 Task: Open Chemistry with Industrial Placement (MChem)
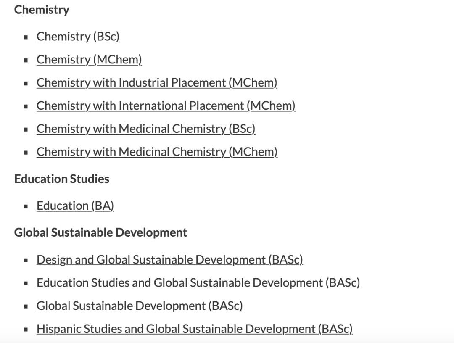tap(157, 83)
